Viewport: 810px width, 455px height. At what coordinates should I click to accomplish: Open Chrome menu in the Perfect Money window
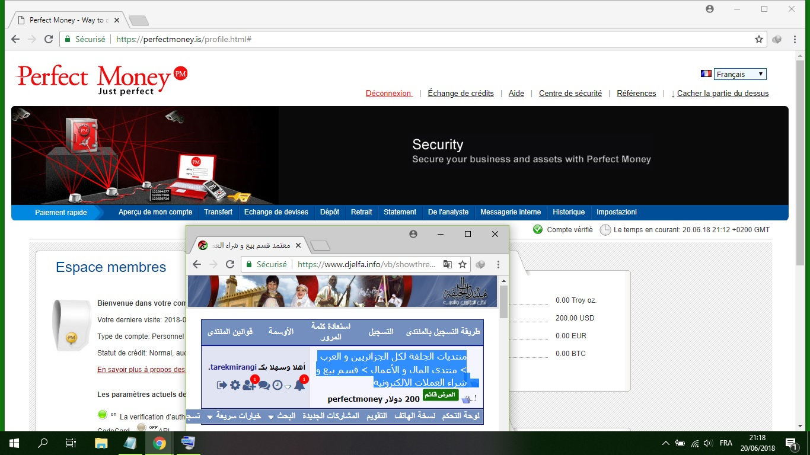(795, 39)
